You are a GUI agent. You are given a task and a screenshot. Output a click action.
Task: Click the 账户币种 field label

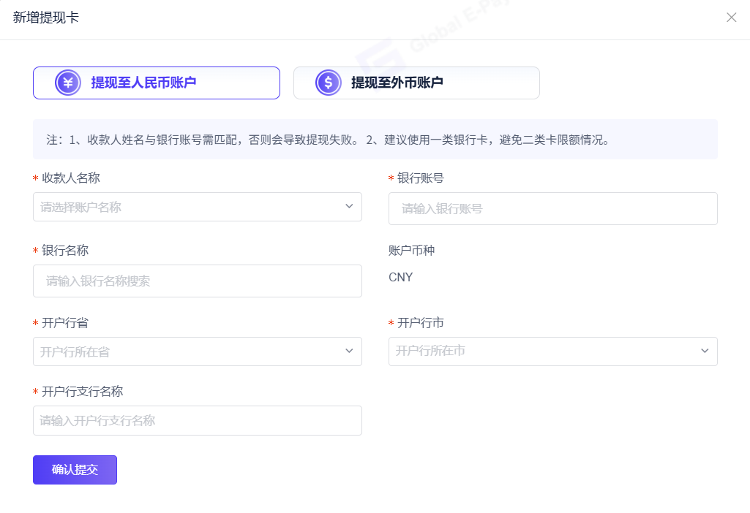click(411, 251)
